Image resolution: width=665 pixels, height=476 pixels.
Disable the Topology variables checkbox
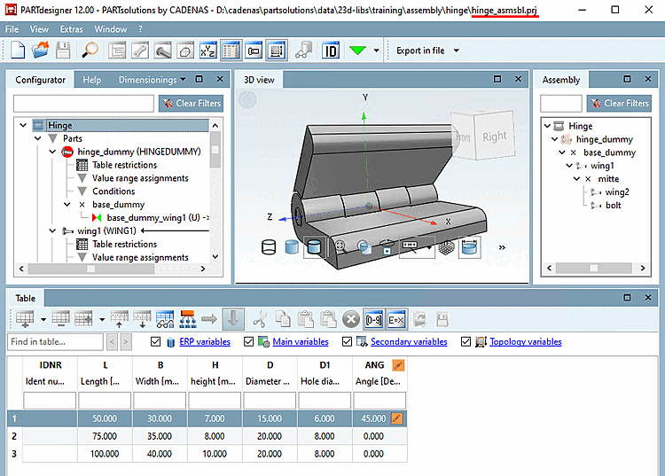tap(466, 342)
